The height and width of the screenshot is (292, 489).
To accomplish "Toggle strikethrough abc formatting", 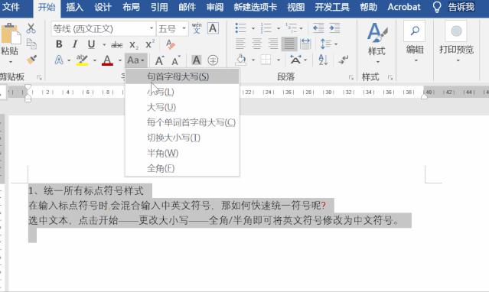I will pos(117,45).
